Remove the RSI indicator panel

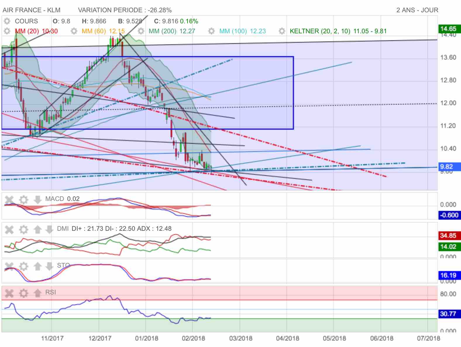[9, 293]
